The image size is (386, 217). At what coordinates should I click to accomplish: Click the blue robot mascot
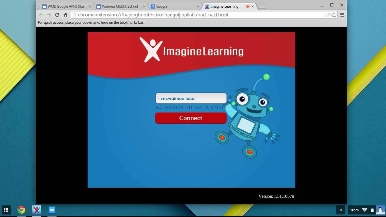click(x=247, y=116)
